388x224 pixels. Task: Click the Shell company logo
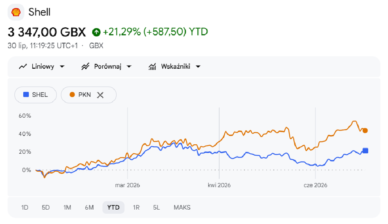(16, 12)
